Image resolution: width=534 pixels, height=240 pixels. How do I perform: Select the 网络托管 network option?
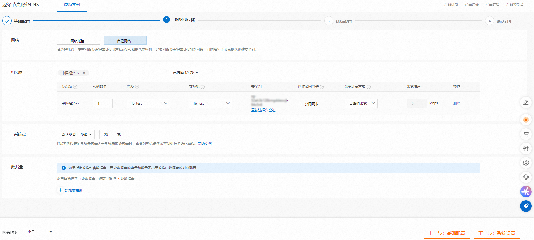pyautogui.click(x=79, y=40)
